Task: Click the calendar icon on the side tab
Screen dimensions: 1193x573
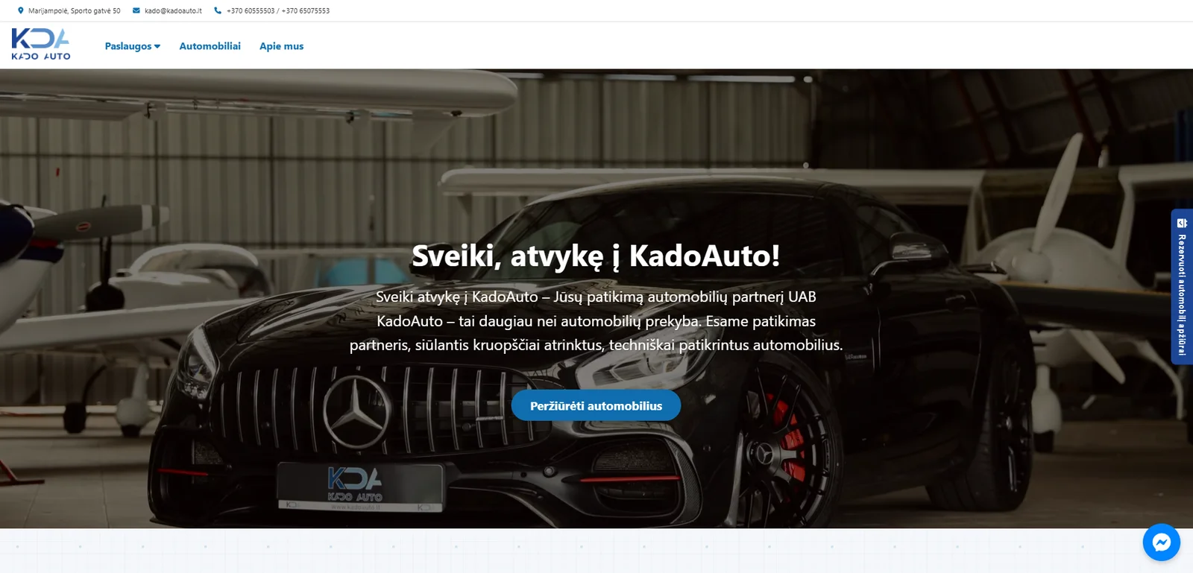Action: click(x=1182, y=223)
